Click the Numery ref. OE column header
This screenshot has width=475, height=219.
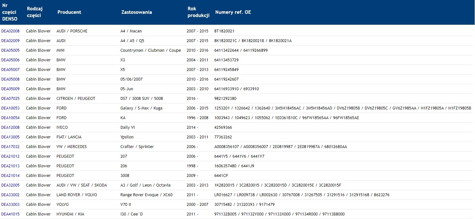click(233, 12)
